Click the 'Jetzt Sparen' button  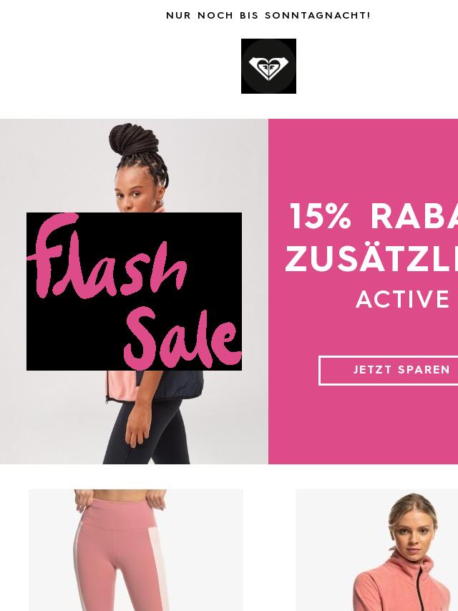click(389, 370)
